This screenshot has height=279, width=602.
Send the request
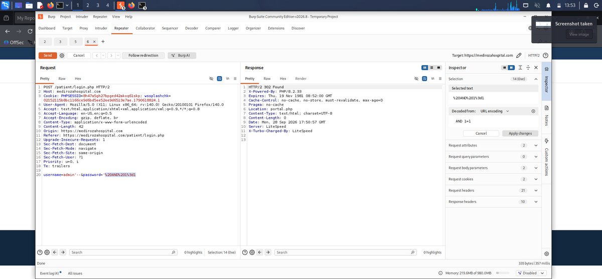click(x=48, y=56)
